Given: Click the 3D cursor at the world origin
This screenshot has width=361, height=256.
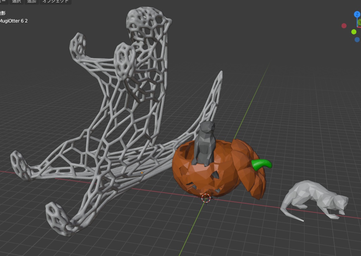Looking at the screenshot, I should [x=206, y=198].
